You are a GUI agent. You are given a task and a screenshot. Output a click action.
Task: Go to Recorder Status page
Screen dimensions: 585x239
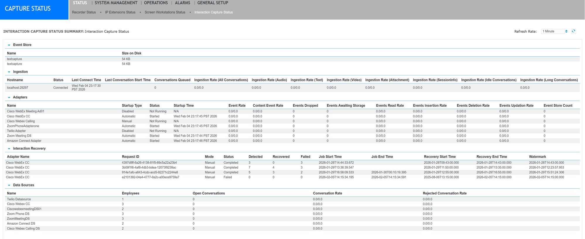(x=84, y=12)
